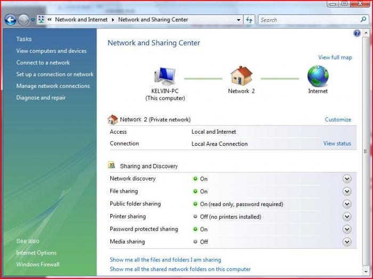Screen dimensions: 373x279
Task: Open Connect to a network task
Action: pyautogui.click(x=43, y=62)
